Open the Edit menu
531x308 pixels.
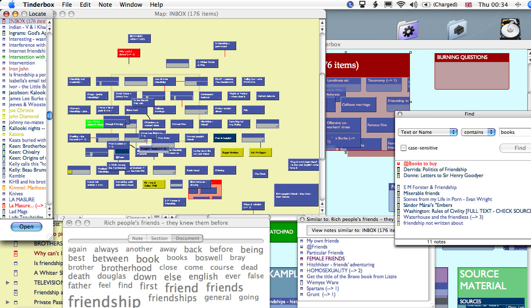click(x=85, y=5)
